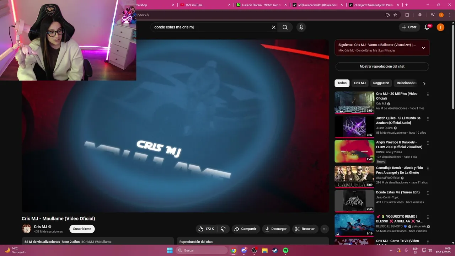Open options for YOGURCITO REMIX video
The image size is (455, 256).
(x=428, y=217)
